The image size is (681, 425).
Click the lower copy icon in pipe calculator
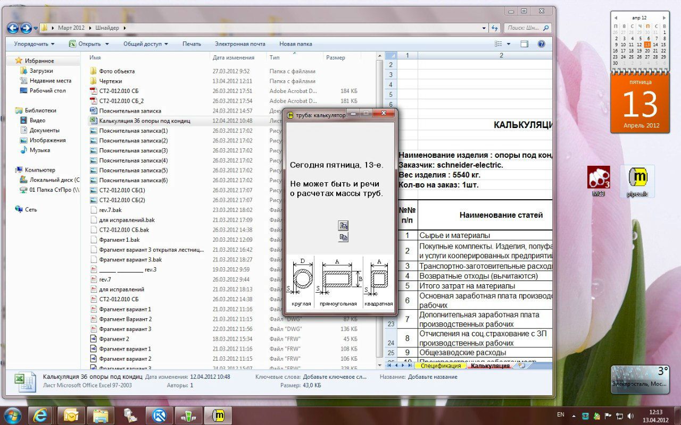coord(343,237)
